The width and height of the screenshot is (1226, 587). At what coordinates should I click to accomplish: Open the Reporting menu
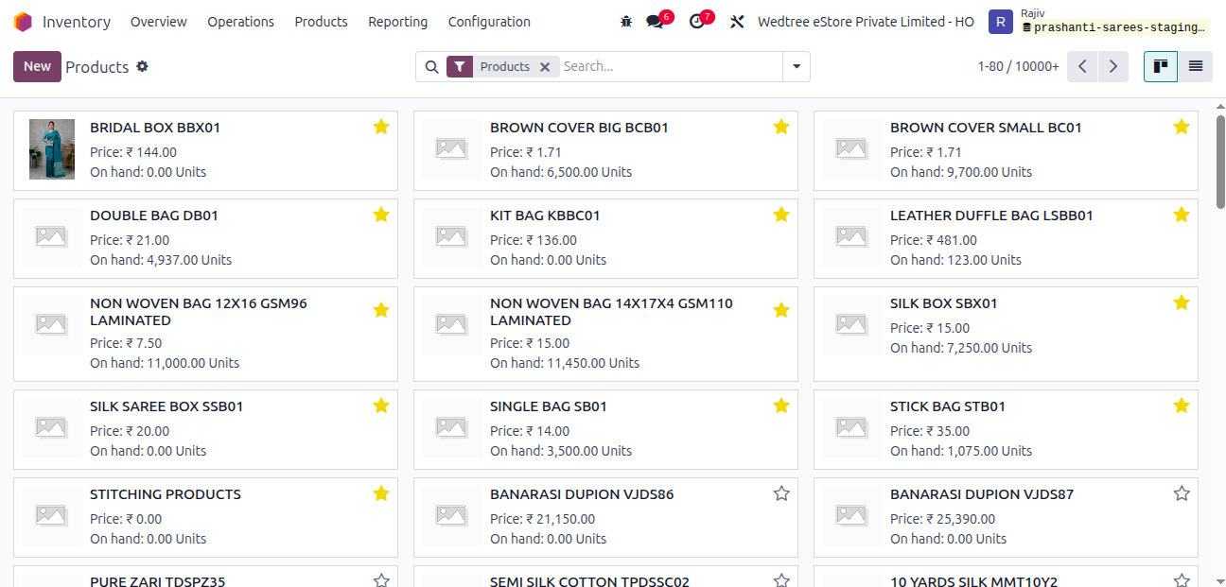point(397,22)
